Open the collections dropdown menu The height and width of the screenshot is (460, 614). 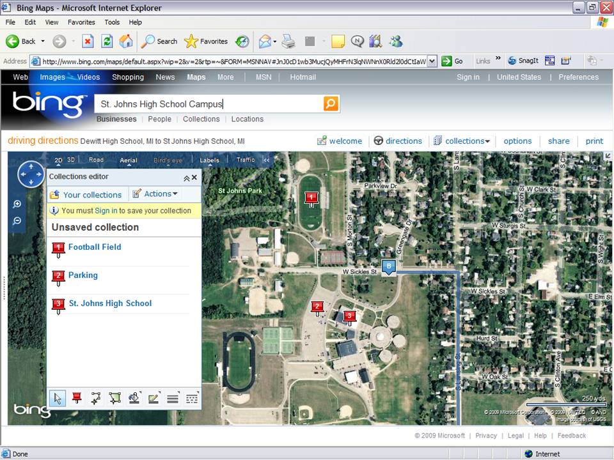(462, 141)
